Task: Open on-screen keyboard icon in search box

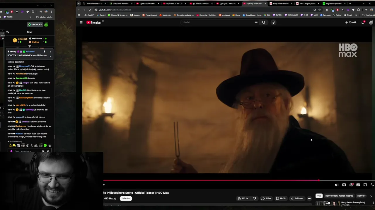Action: [x=256, y=22]
